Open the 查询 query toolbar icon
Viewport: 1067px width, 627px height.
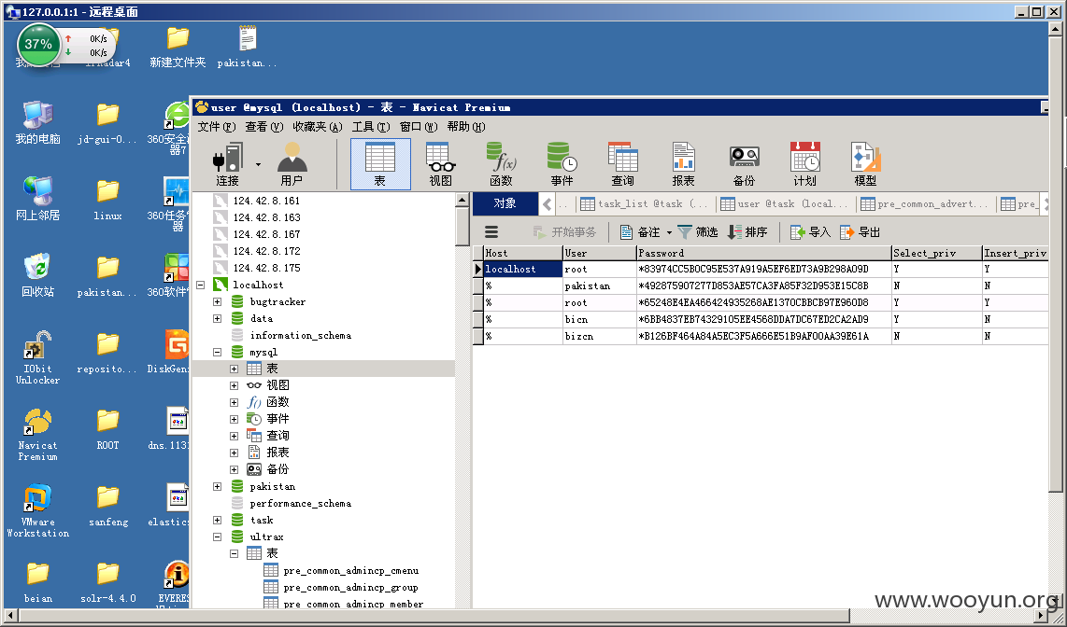622,163
